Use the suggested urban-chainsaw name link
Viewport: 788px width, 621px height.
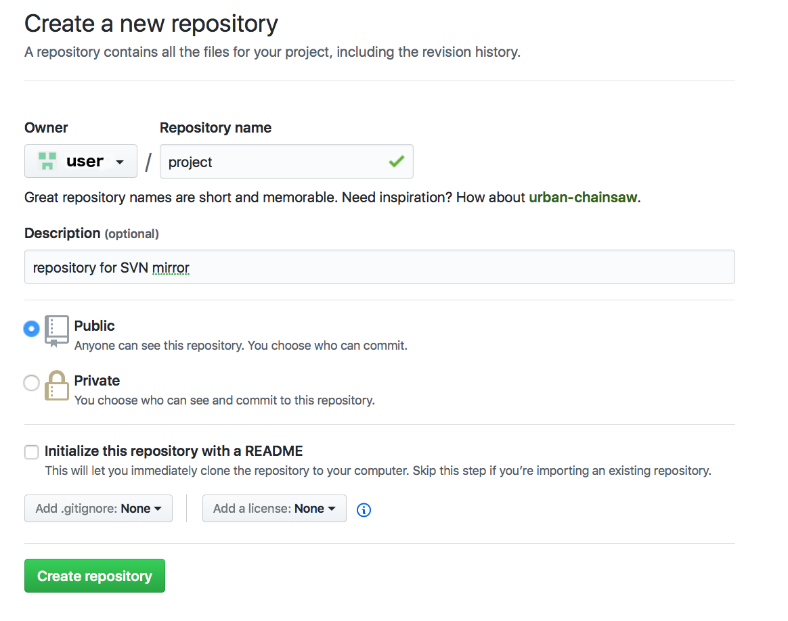pyautogui.click(x=583, y=198)
